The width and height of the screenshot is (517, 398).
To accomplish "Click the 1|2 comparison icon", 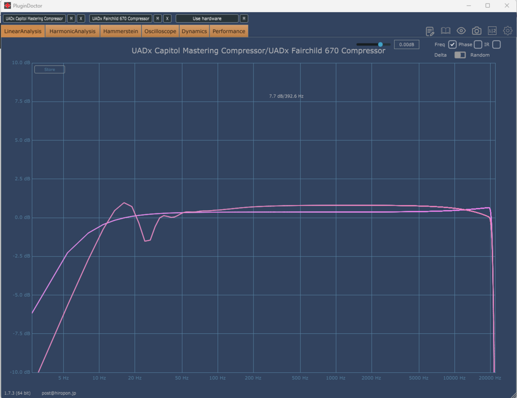I will pos(492,31).
